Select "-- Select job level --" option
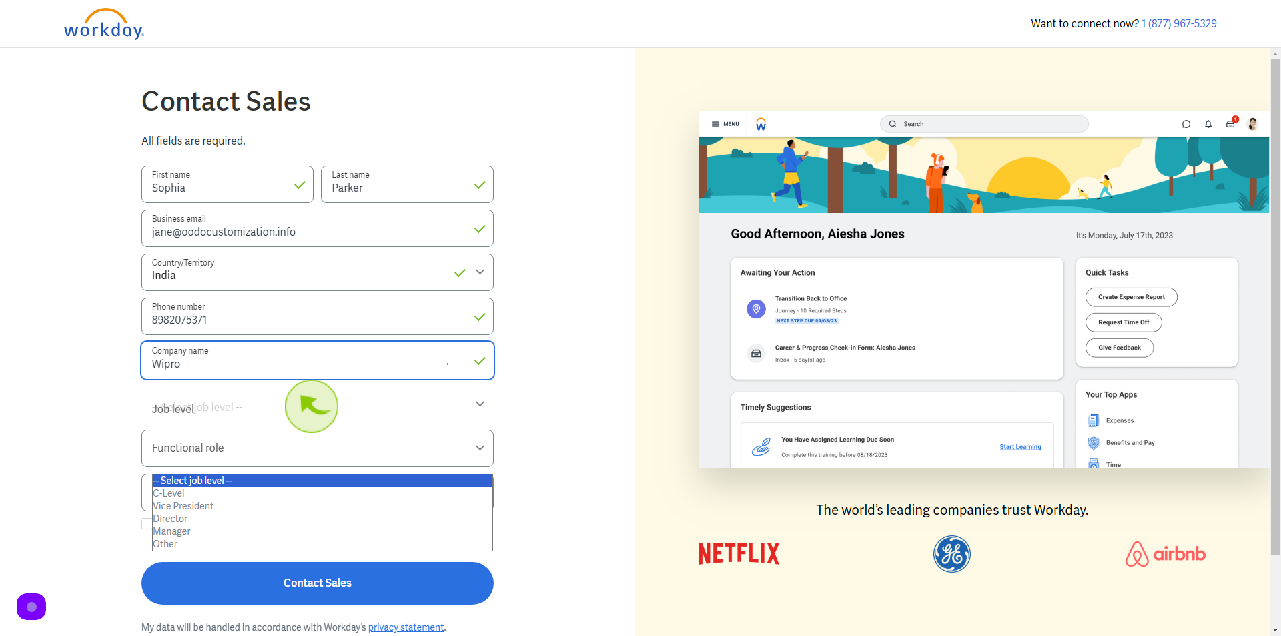The width and height of the screenshot is (1281, 636). [x=322, y=481]
